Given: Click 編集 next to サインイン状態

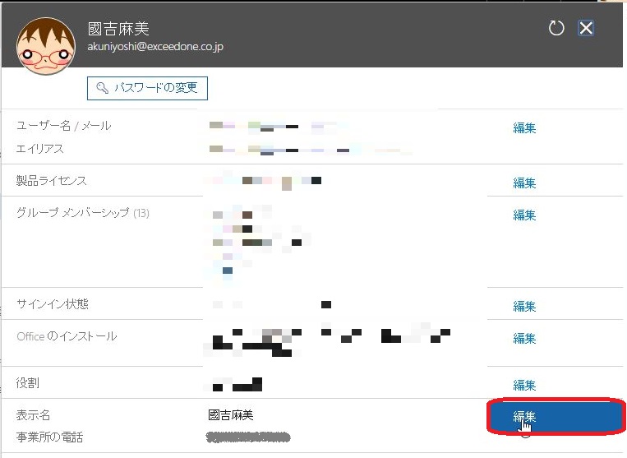Looking at the screenshot, I should pyautogui.click(x=524, y=306).
